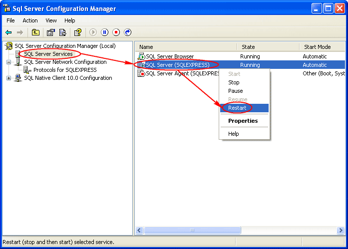
Task: Select Protocols for SQLEXPRESS tree item
Action: [65, 70]
